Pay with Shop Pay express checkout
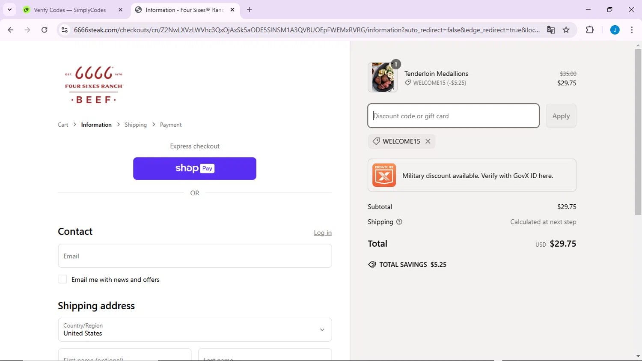642x361 pixels. [x=195, y=168]
